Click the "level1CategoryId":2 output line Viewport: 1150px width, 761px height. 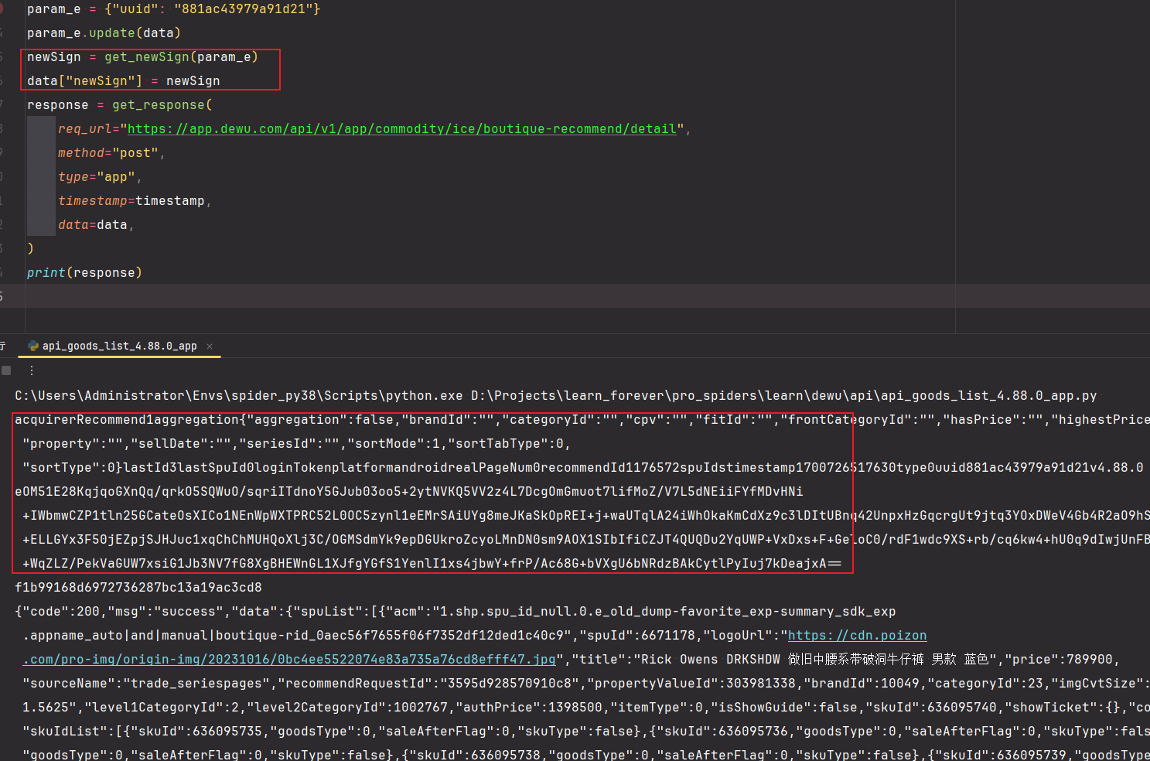tap(586, 708)
